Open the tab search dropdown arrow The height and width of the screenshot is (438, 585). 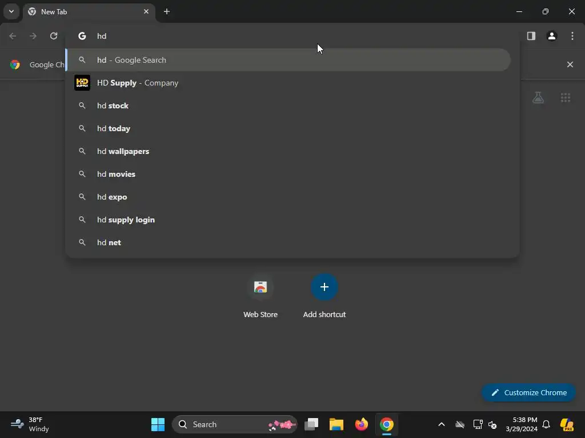[x=11, y=11]
